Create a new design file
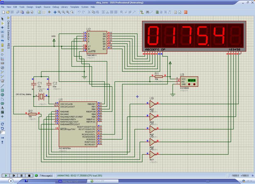The width and height of the screenshot is (255, 184). point(4,12)
